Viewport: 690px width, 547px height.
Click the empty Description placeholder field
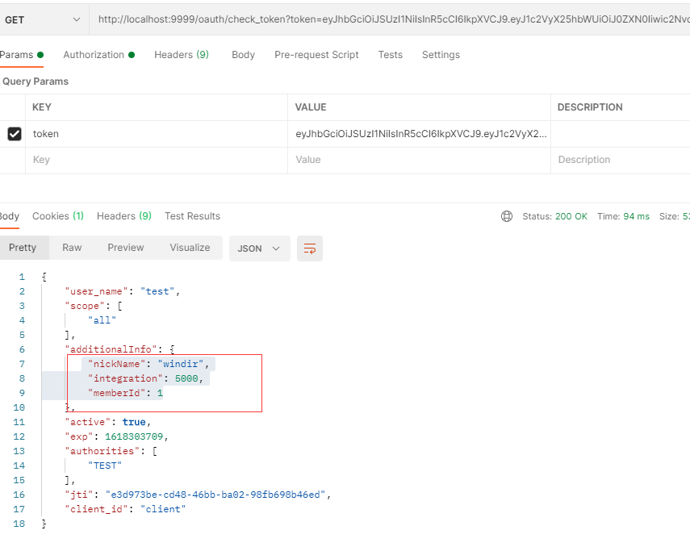621,160
